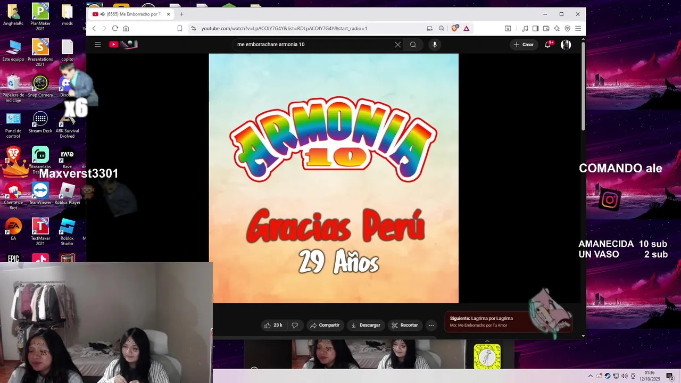Open the Brave VPN shield icon
Viewport: 681px width, 383px height.
click(568, 28)
